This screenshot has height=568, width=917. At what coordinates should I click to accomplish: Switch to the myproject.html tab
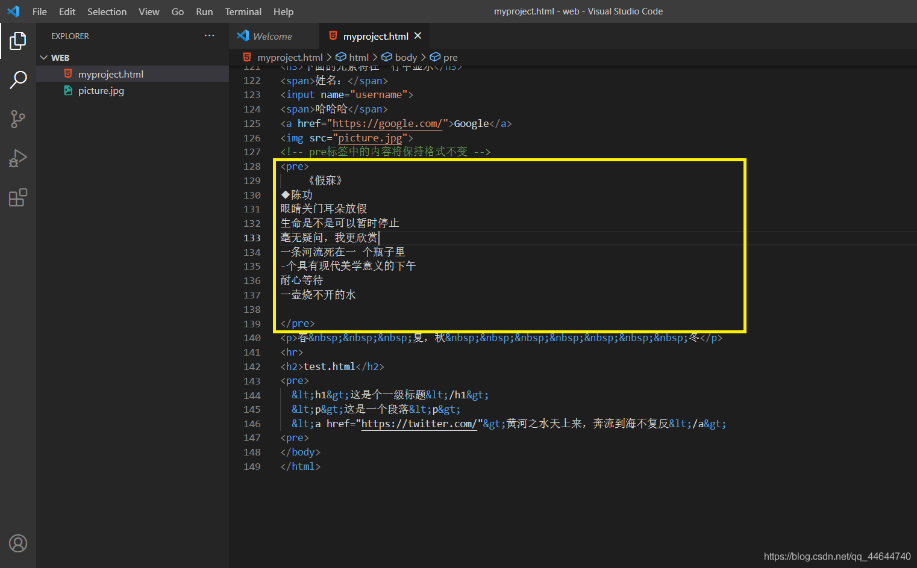[376, 36]
